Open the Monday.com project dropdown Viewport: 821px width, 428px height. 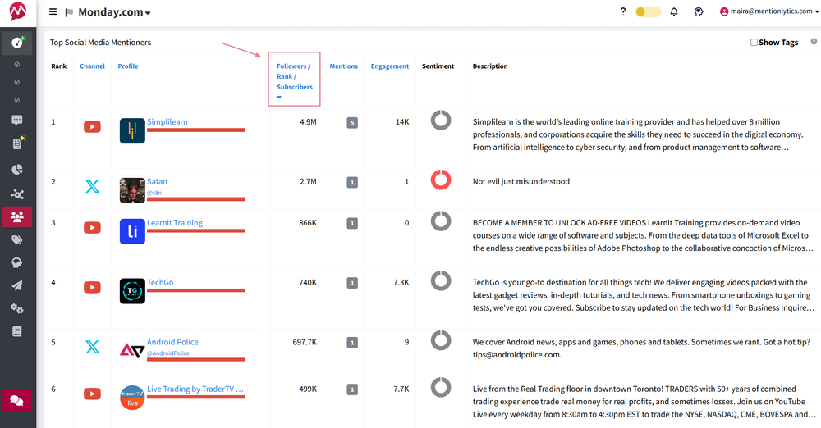[115, 12]
